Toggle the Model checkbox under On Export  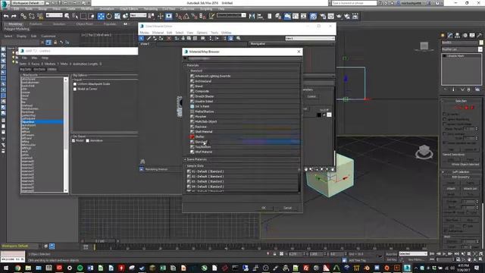tap(74, 140)
